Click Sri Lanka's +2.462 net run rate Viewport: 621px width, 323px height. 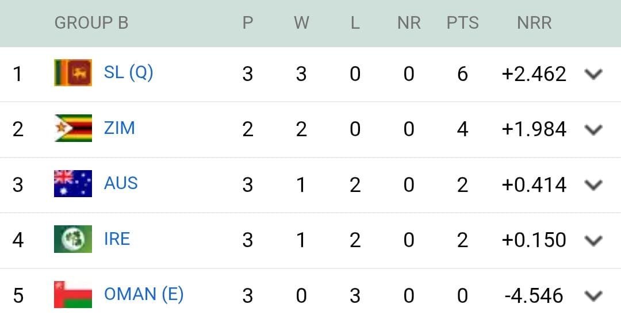tap(534, 74)
